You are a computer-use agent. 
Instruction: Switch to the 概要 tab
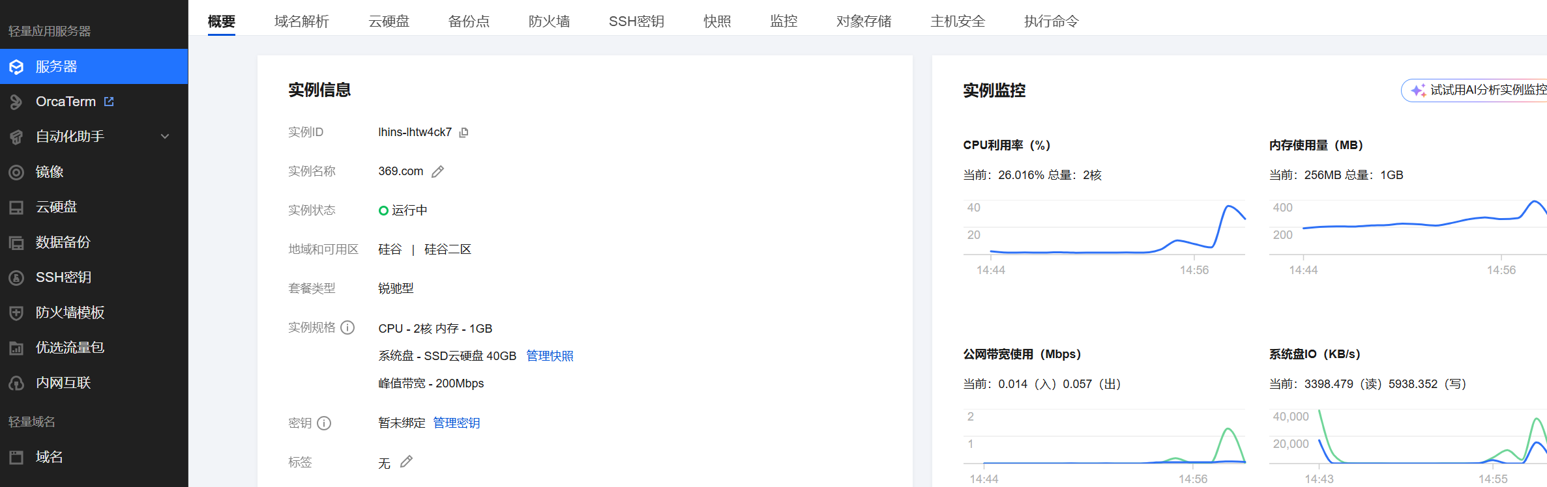coord(222,21)
